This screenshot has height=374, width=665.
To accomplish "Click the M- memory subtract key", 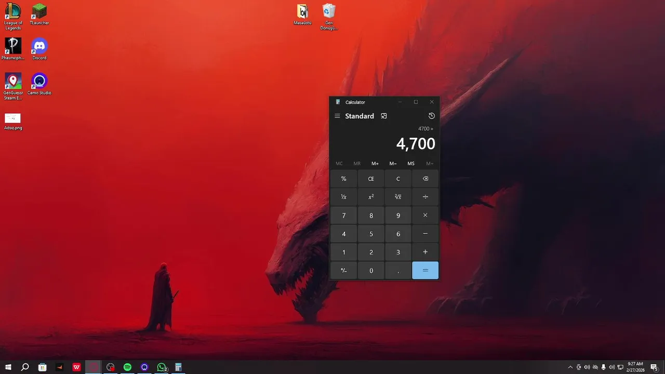I will pos(393,164).
